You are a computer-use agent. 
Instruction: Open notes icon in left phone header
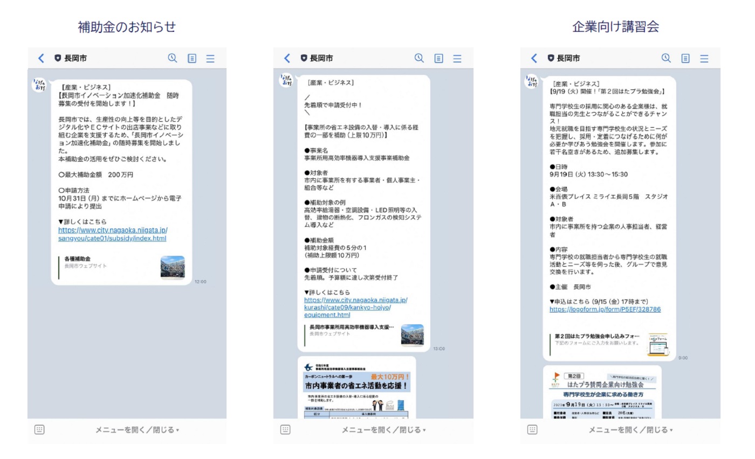(x=192, y=59)
